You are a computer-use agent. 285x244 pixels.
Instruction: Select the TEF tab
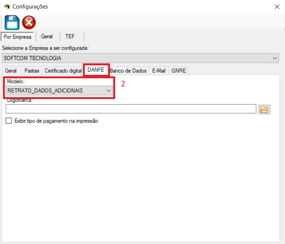(70, 36)
